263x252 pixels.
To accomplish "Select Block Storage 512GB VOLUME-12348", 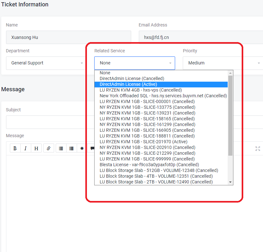I will (161, 170).
